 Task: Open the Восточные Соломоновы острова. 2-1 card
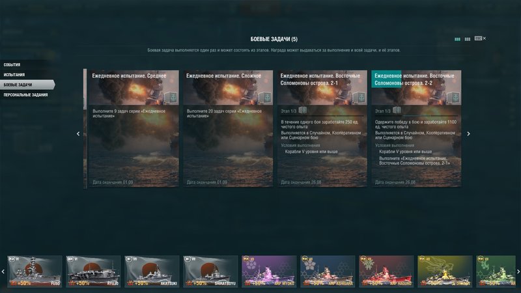click(322, 128)
